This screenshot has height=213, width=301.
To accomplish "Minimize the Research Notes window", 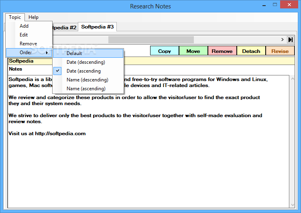I will 264,5.
